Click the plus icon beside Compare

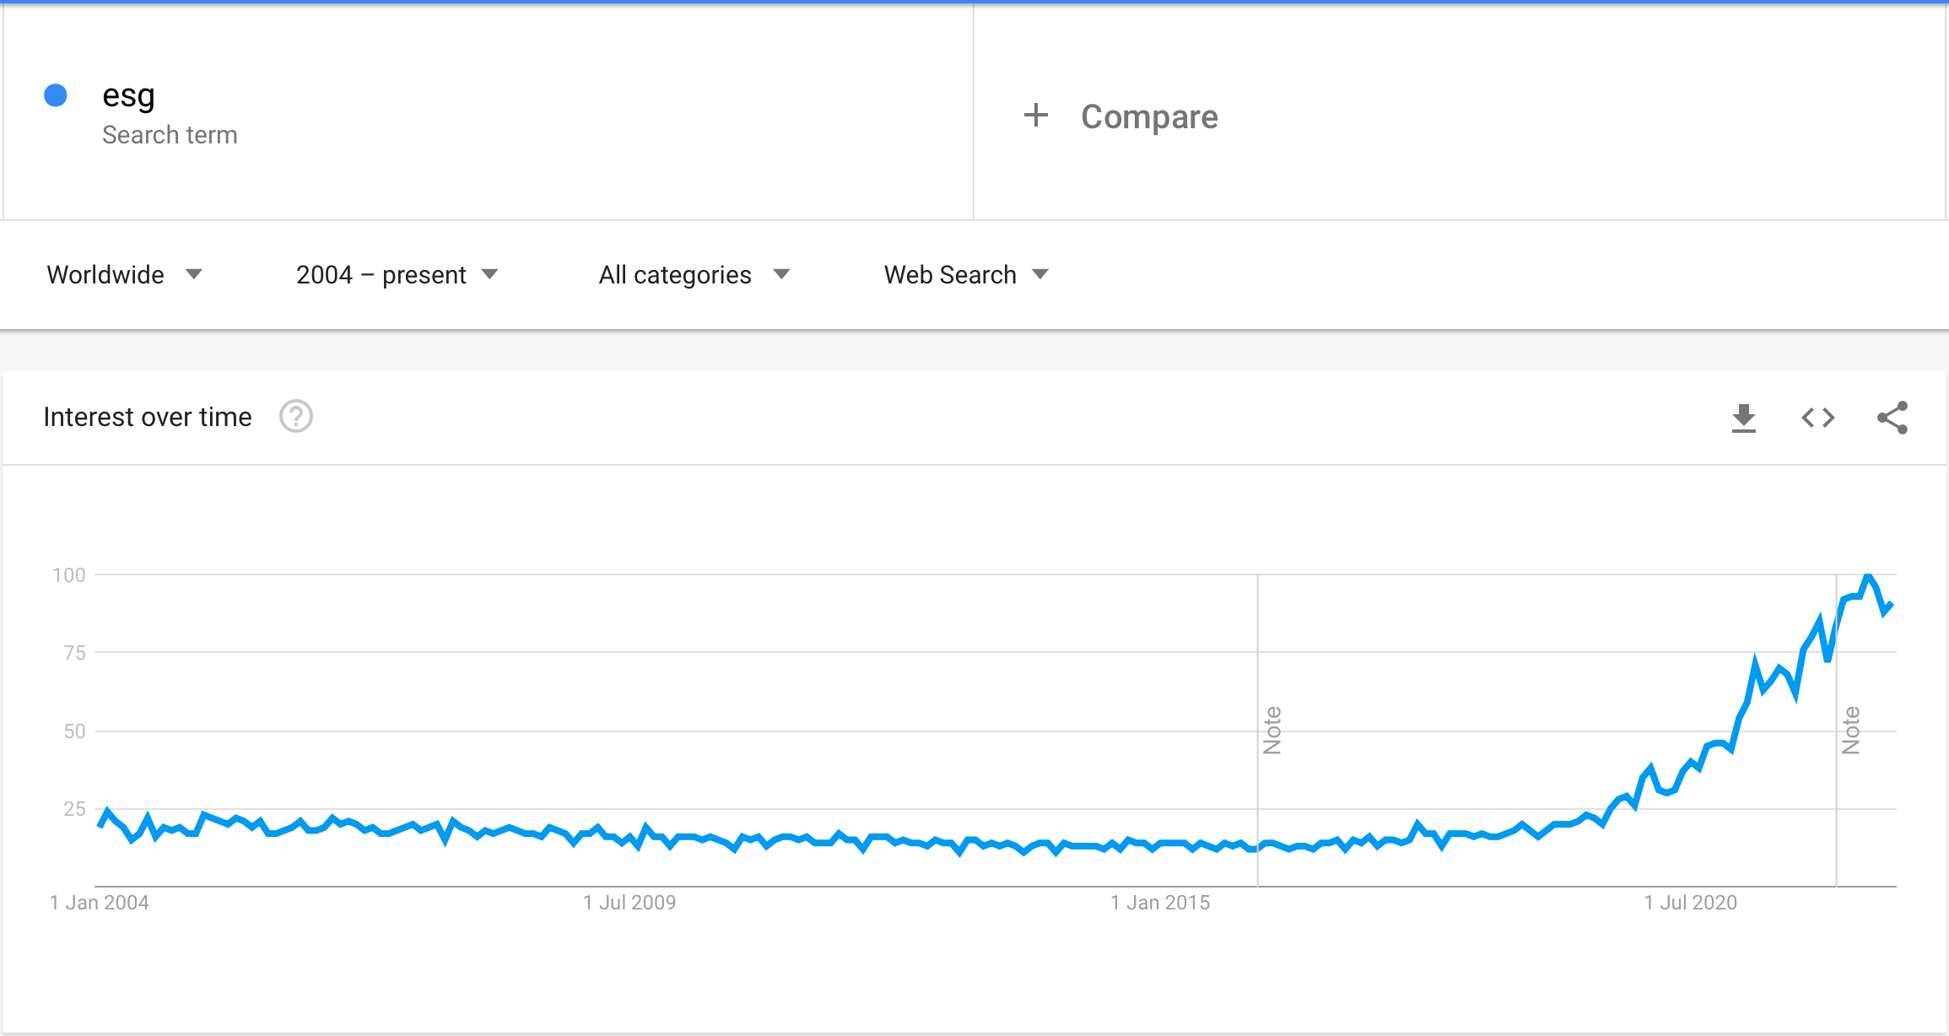(1036, 116)
